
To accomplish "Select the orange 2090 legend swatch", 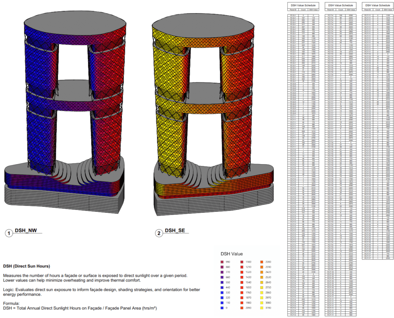I will coord(241,307).
